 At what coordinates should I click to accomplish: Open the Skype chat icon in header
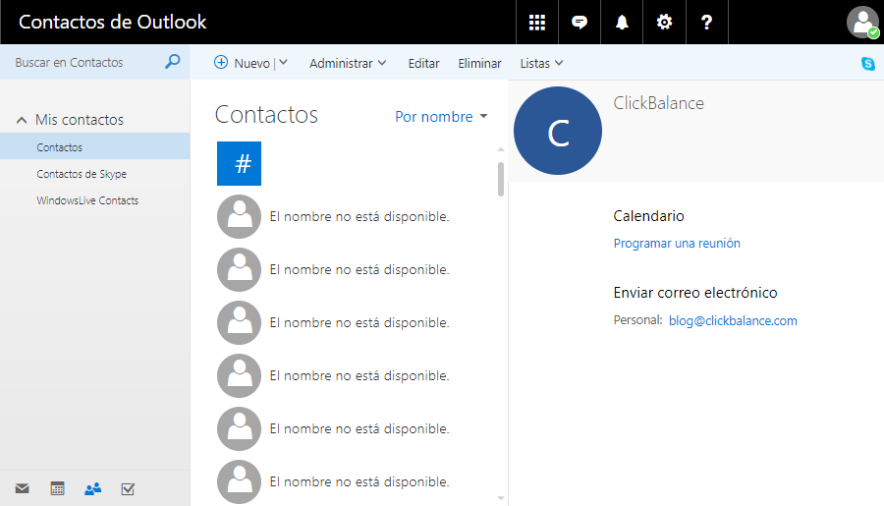pyautogui.click(x=580, y=22)
